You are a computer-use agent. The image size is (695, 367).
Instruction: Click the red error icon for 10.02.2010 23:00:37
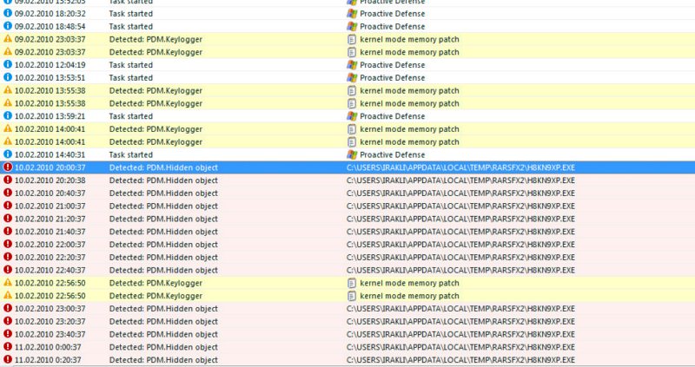pyautogui.click(x=8, y=308)
